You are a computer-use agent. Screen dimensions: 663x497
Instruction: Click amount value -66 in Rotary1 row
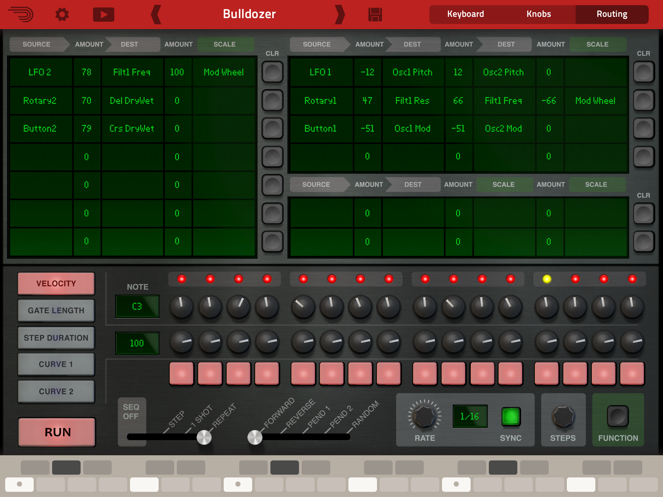[x=549, y=101]
